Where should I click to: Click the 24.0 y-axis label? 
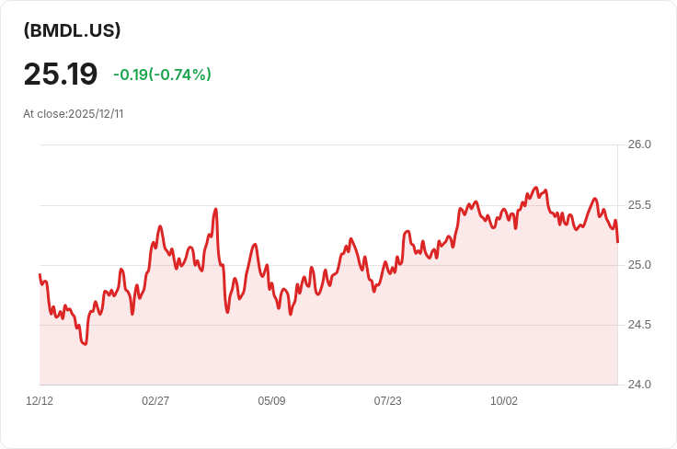(639, 385)
